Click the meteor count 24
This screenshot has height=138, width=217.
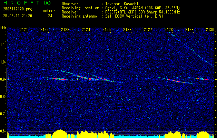50,16
